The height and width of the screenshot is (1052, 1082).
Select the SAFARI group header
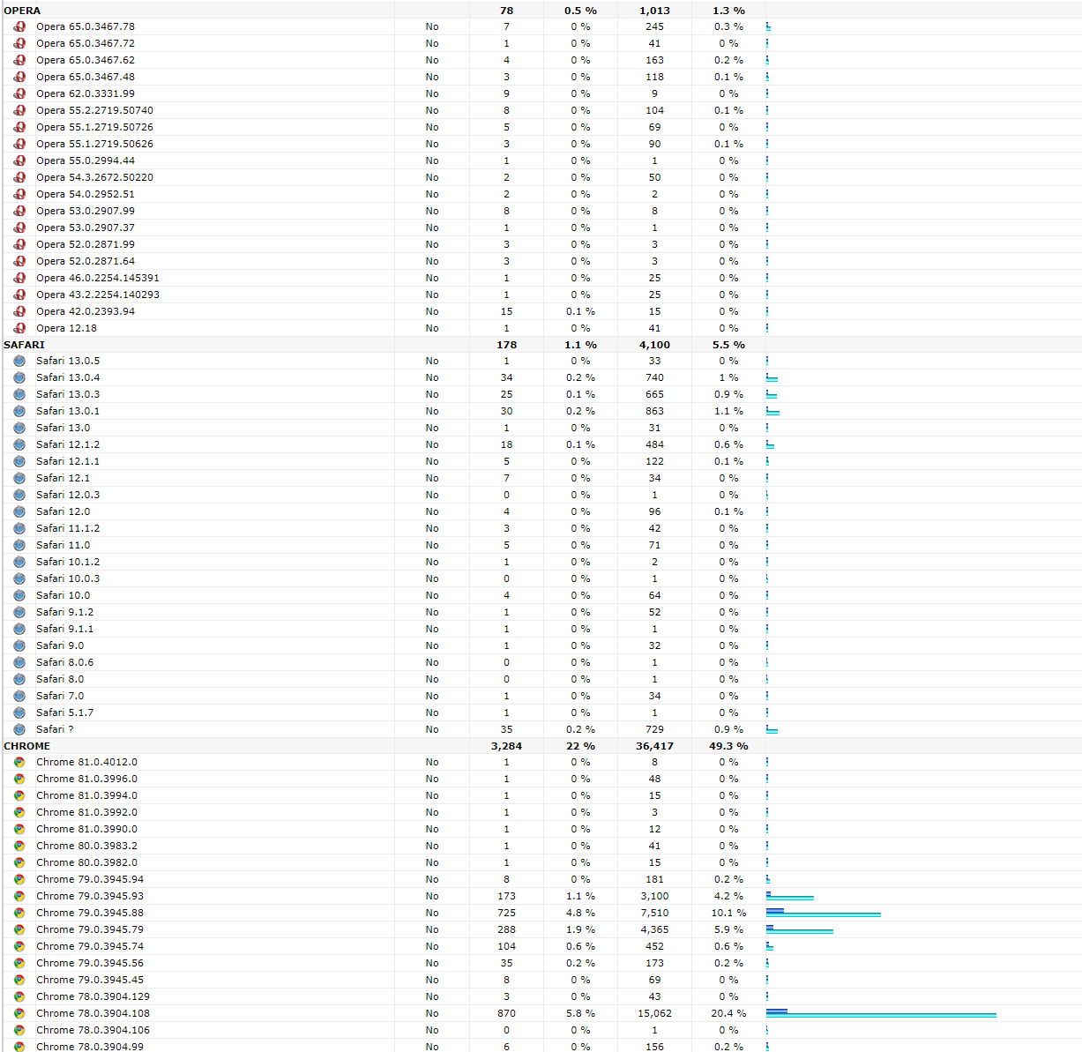[25, 345]
